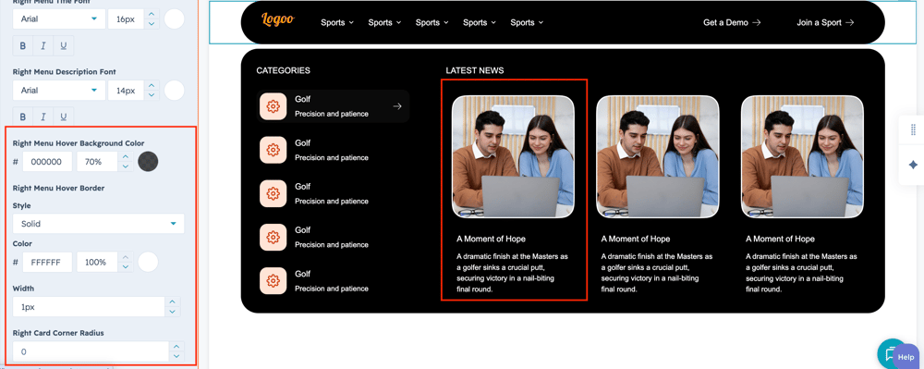
Task: Toggle bold for Right Menu Title Font
Action: click(23, 46)
